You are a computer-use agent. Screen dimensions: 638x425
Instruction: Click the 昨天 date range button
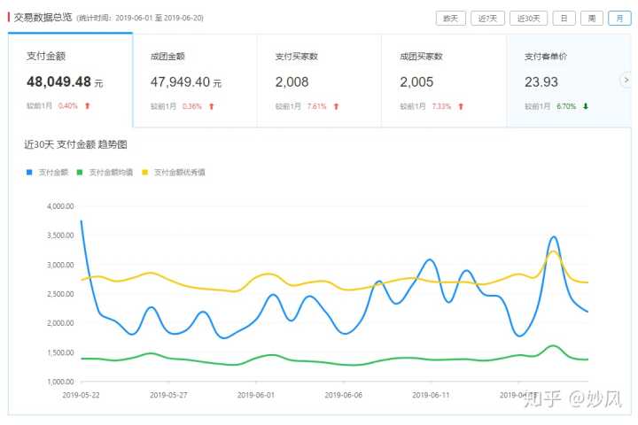click(450, 18)
